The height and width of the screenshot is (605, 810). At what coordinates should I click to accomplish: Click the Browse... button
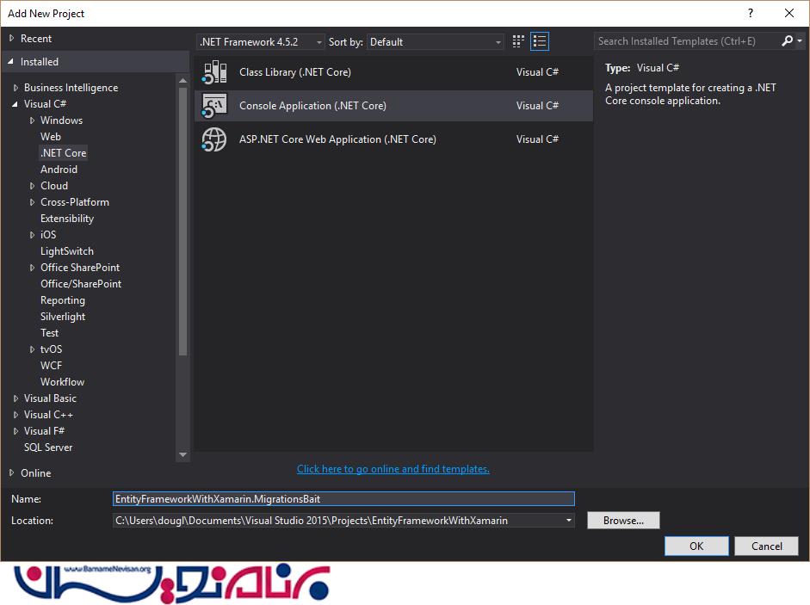tap(623, 521)
